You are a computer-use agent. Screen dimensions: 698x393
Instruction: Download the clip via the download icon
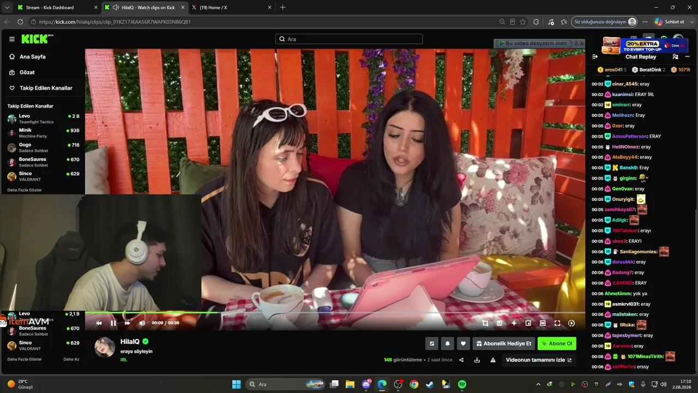point(477,360)
